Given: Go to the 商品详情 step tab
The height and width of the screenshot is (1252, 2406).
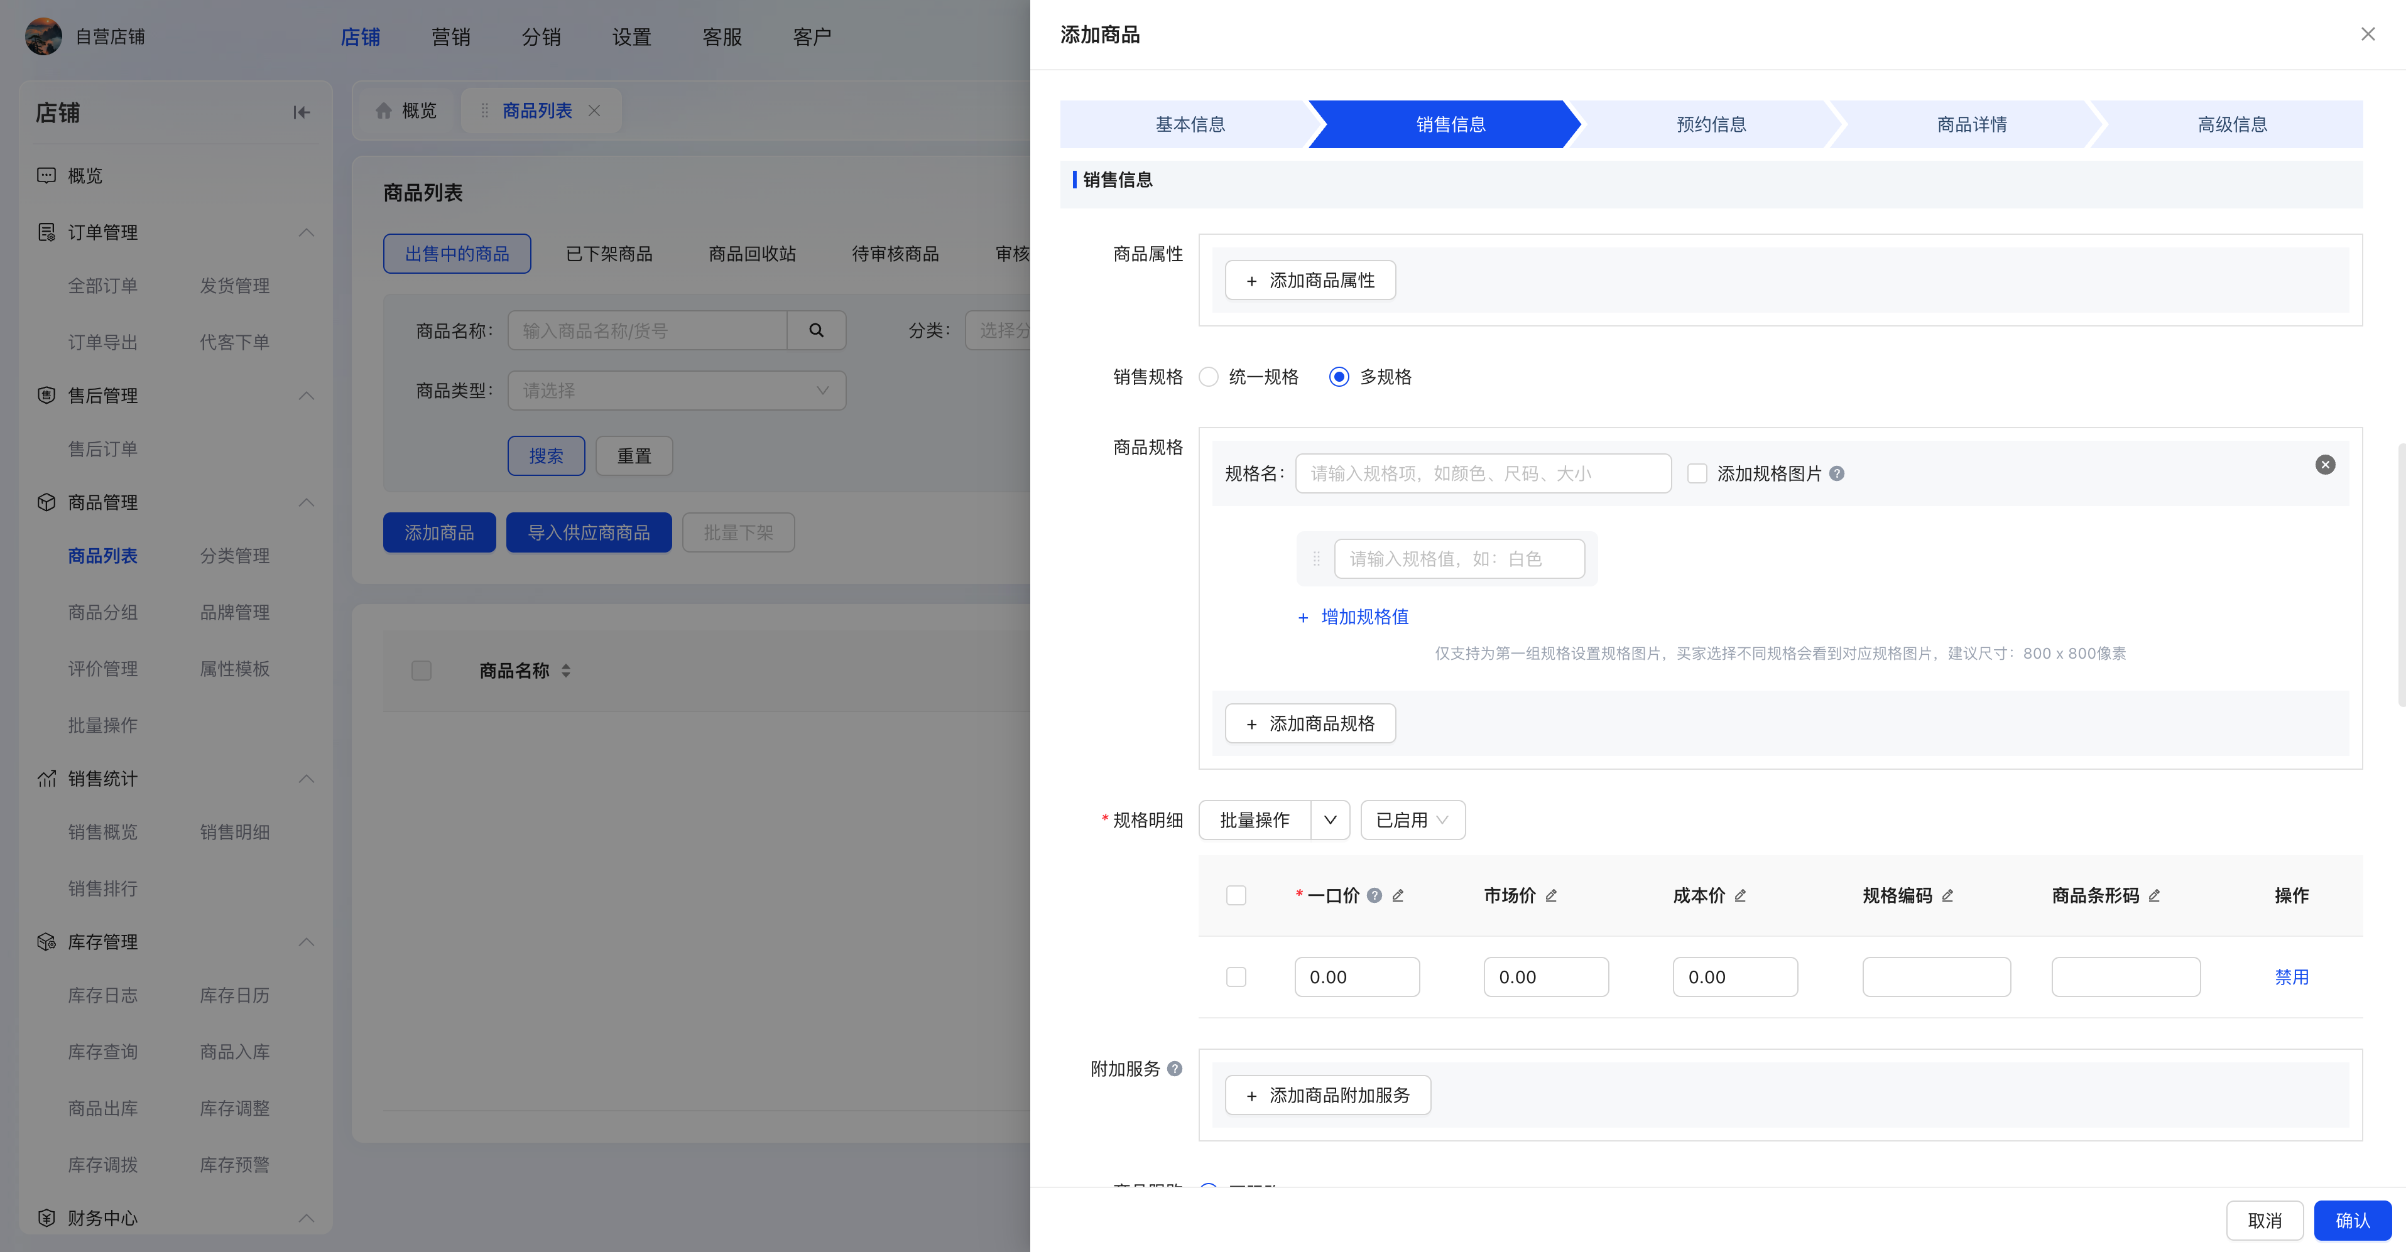Looking at the screenshot, I should pyautogui.click(x=1971, y=124).
